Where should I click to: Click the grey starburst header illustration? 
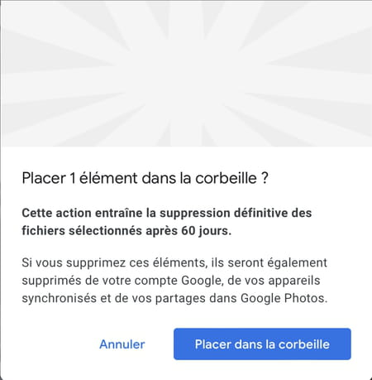coord(186,74)
